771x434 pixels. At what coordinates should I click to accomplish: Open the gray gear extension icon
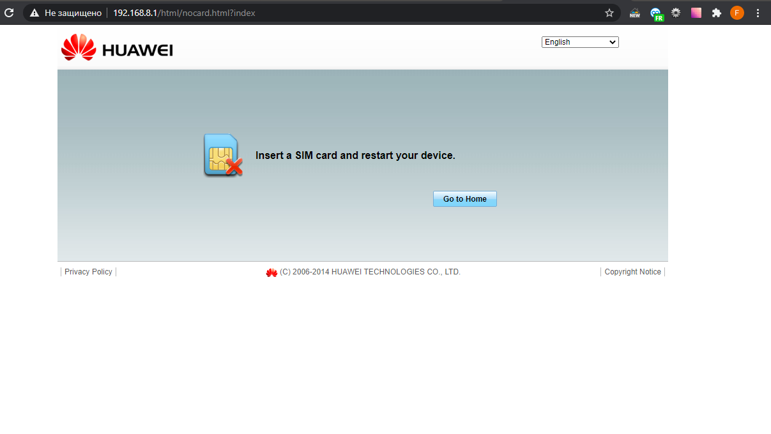(x=675, y=13)
